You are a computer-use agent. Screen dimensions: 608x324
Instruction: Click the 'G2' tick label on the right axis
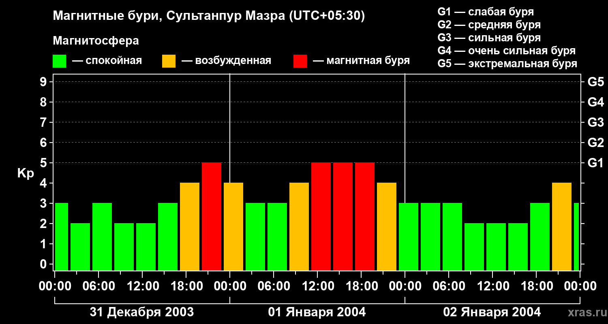595,143
